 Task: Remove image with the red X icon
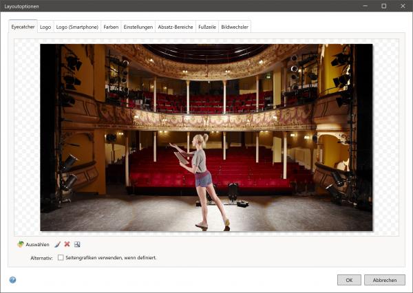pos(67,244)
